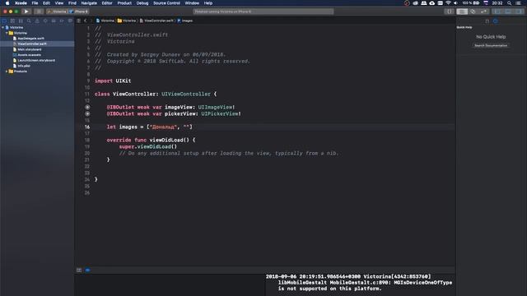The height and width of the screenshot is (296, 527).
Task: Open the Debug menu
Action: pyautogui.click(x=142, y=3)
